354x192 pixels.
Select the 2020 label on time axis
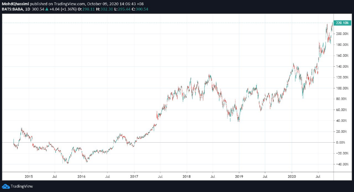[x=292, y=175]
